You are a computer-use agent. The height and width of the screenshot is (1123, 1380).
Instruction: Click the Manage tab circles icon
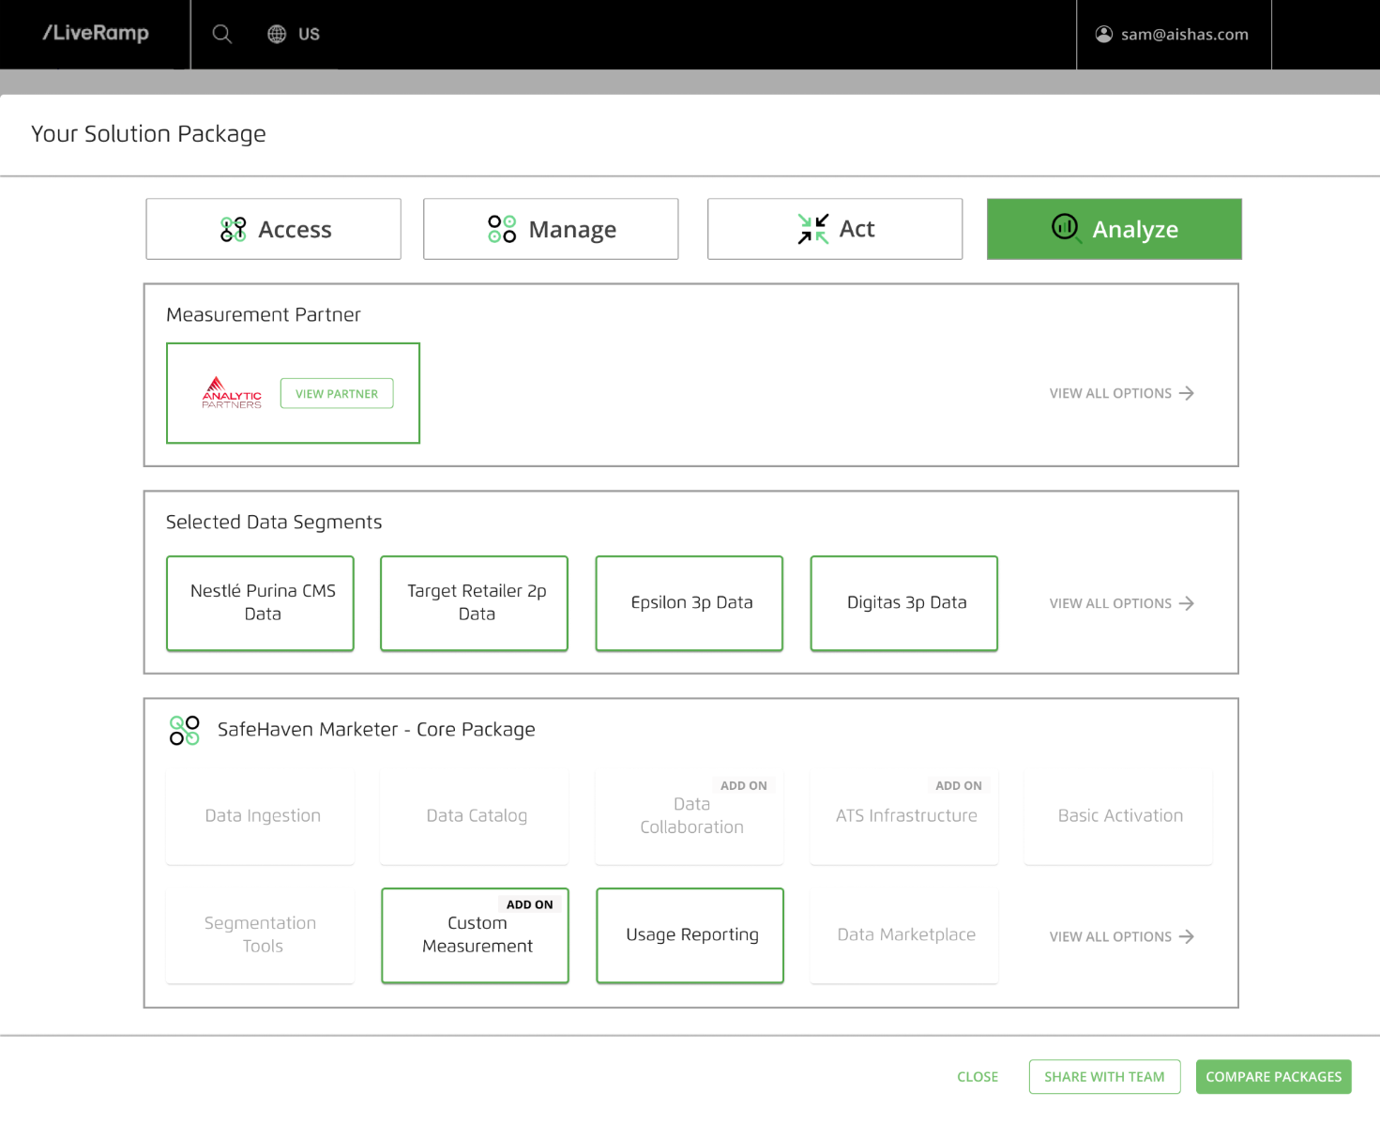pyautogui.click(x=502, y=229)
